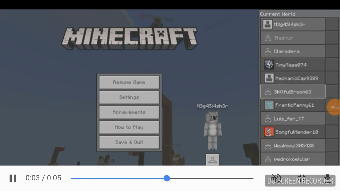This screenshot has width=340, height=191.
Task: Click FranticPenny61's gamerpic icon
Action: [269, 105]
